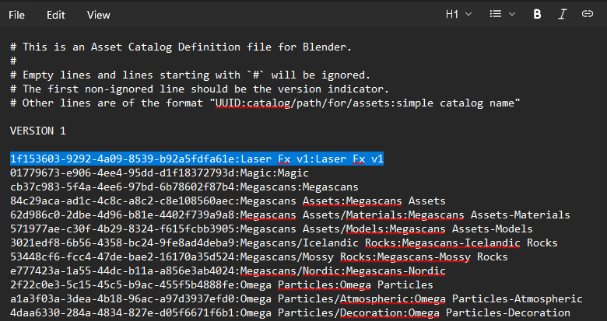
Task: Open the File menu
Action: coord(16,15)
